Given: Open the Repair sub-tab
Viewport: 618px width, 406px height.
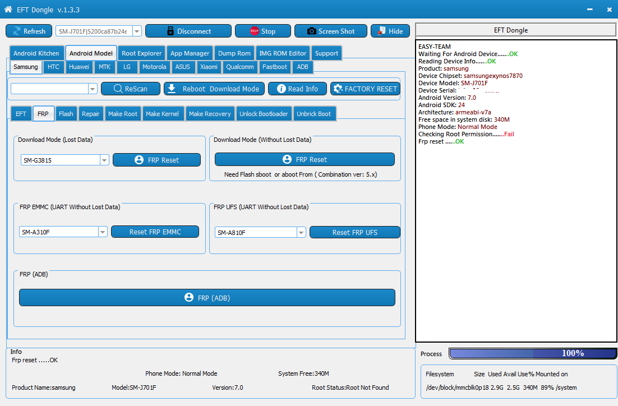Looking at the screenshot, I should click(x=91, y=114).
